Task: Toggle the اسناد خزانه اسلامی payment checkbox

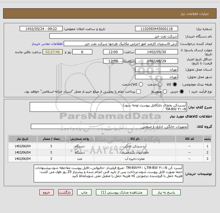Action: coord(139,91)
